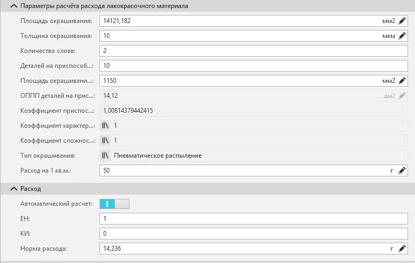Collapse the Расход section
Viewport: 415px width, 263px height.
coord(14,189)
